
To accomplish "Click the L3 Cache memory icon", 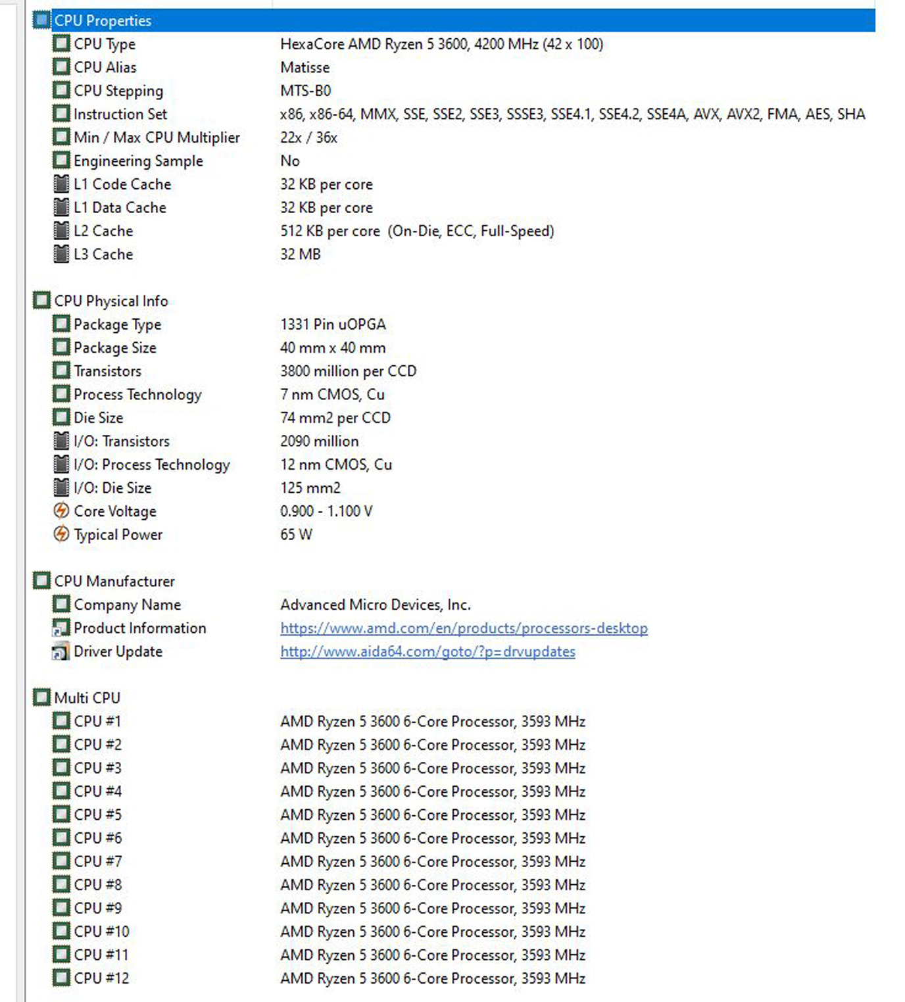I will coord(61,253).
